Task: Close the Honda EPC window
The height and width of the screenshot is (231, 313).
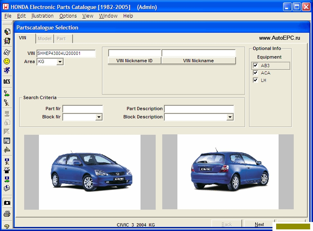Action: pos(306,7)
